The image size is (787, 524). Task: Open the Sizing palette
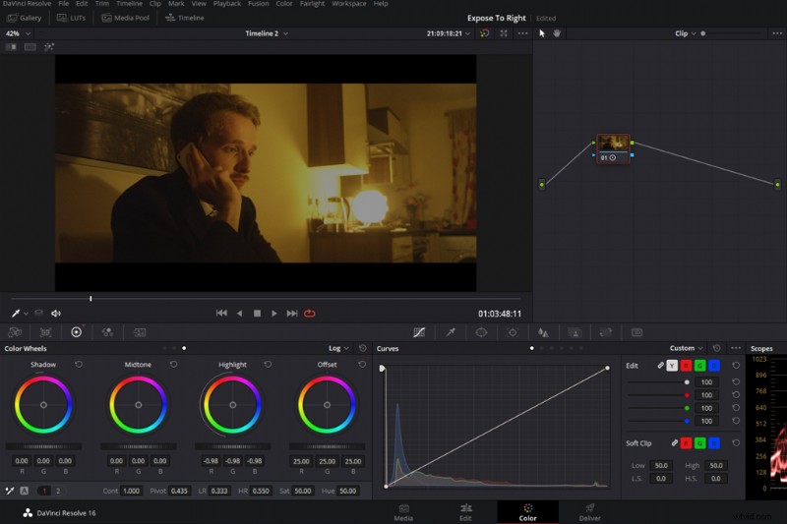pos(606,332)
